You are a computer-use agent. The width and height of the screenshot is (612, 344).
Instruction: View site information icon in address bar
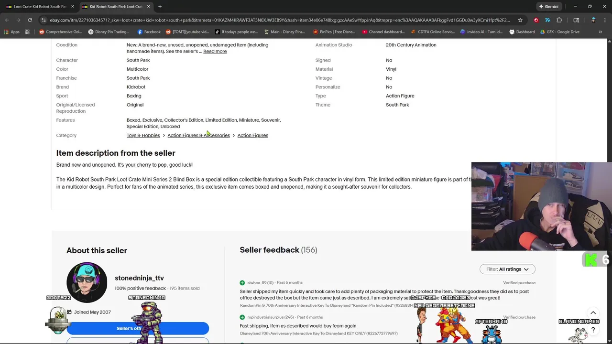(44, 20)
